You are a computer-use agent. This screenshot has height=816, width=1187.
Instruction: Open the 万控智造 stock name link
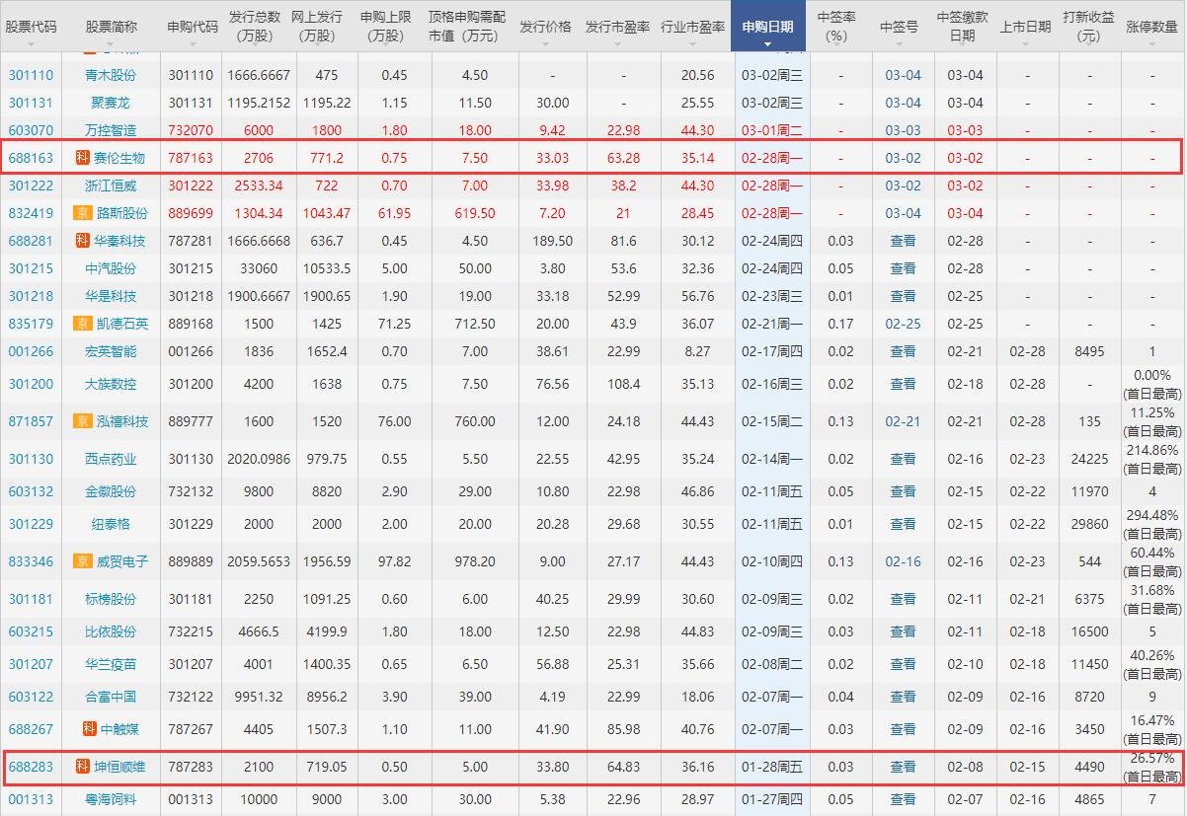(111, 130)
